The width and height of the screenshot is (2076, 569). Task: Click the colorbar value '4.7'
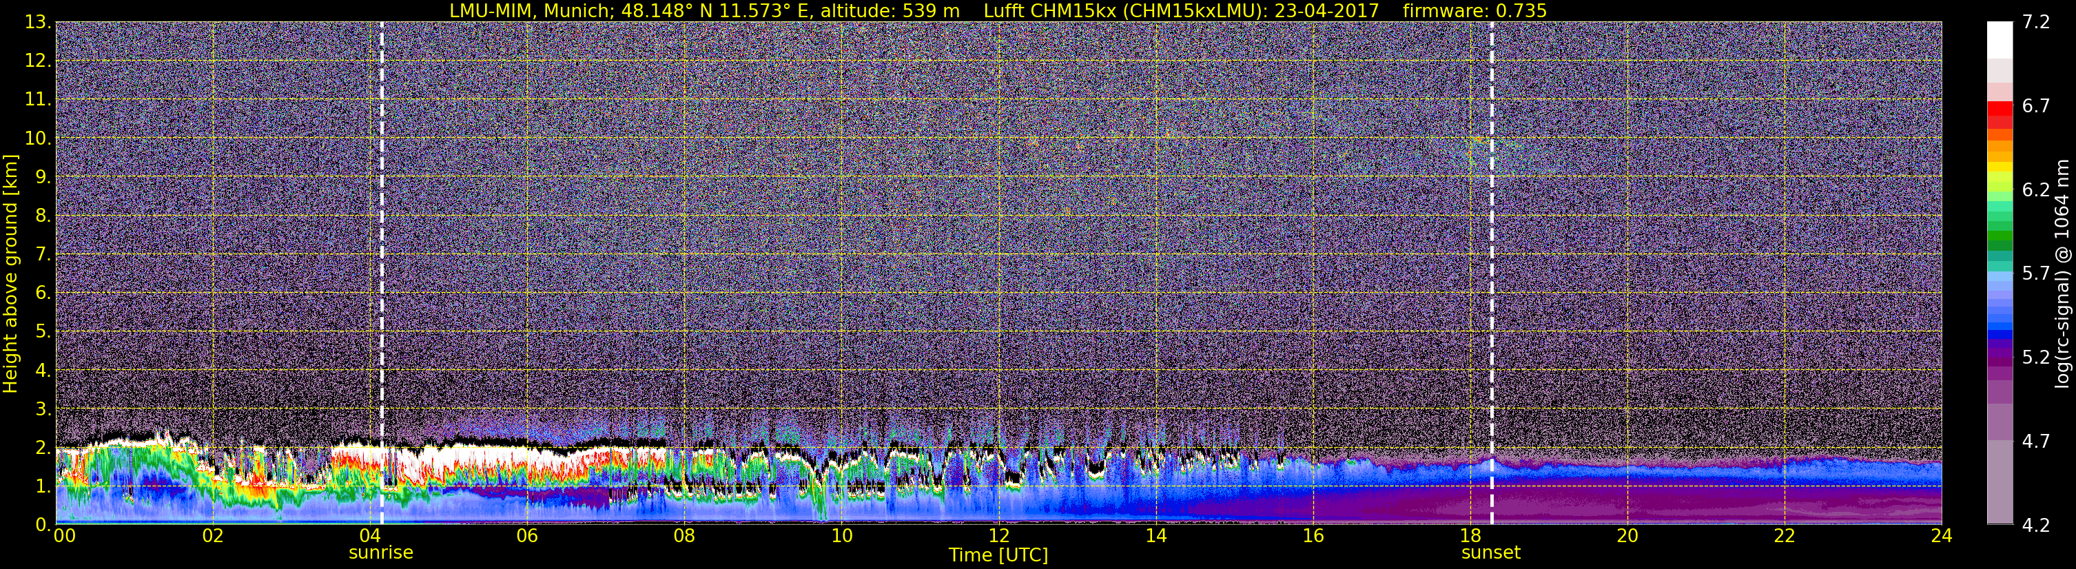pos(2036,442)
